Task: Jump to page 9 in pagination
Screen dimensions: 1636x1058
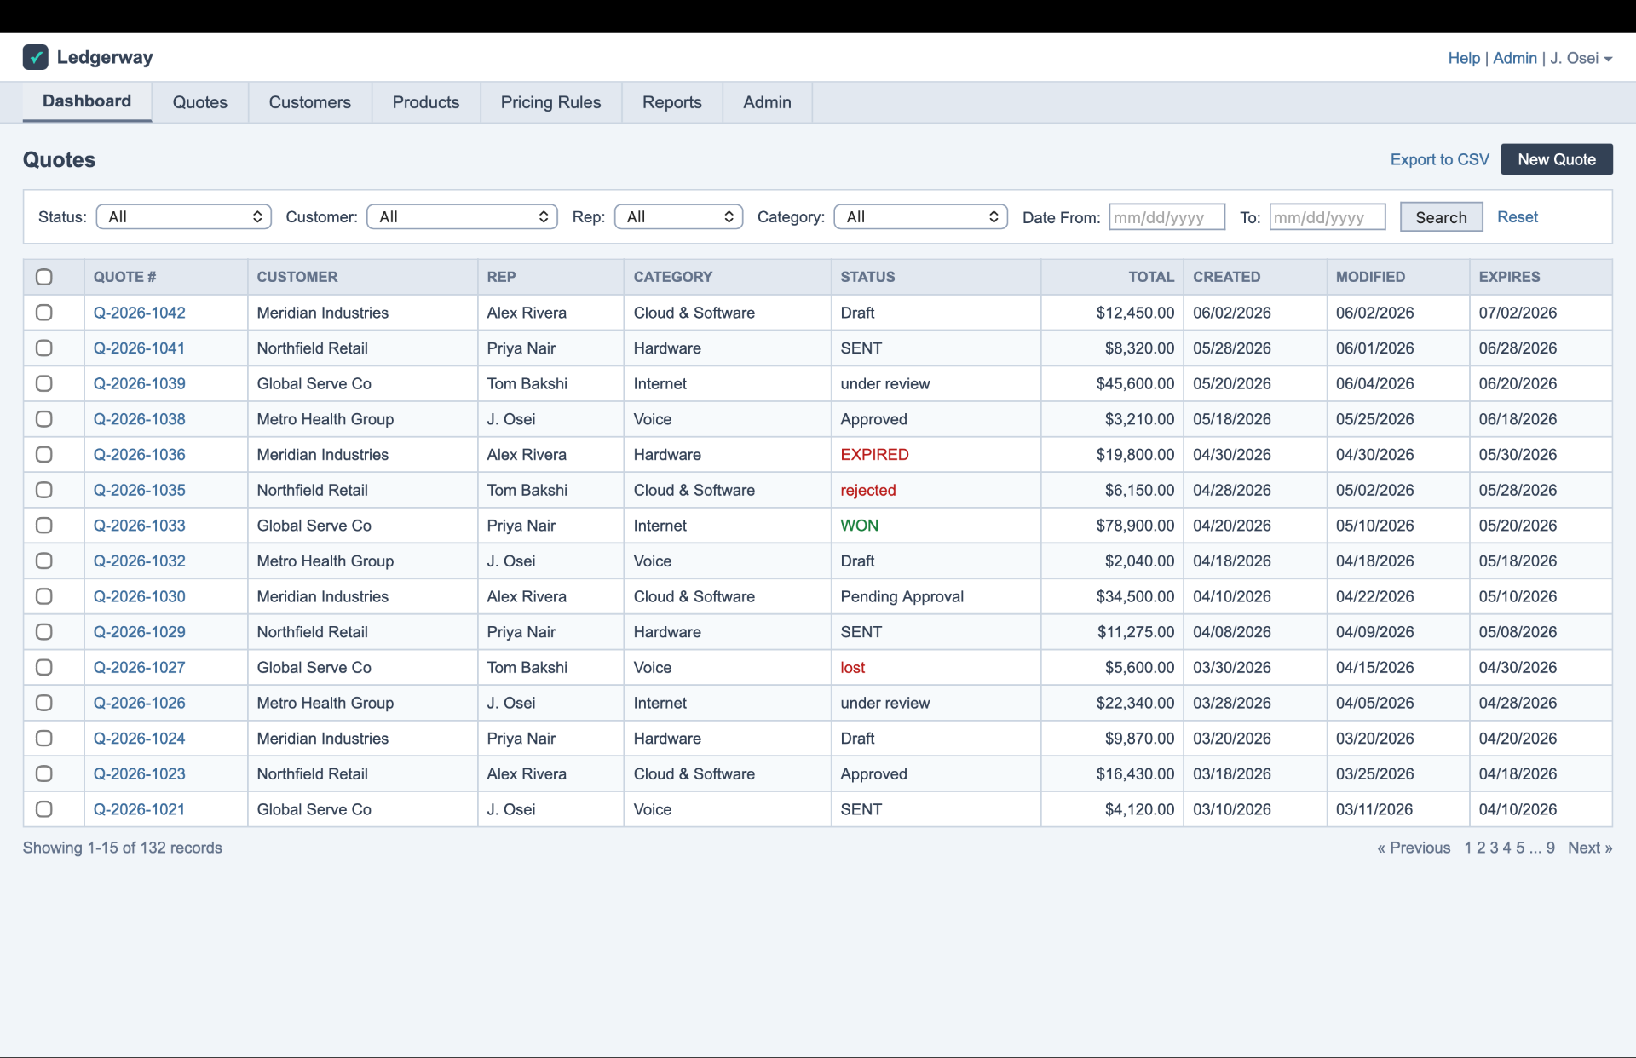Action: coord(1551,848)
